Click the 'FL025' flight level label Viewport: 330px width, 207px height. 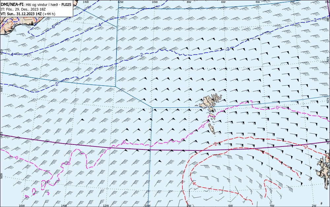pyautogui.click(x=66, y=5)
